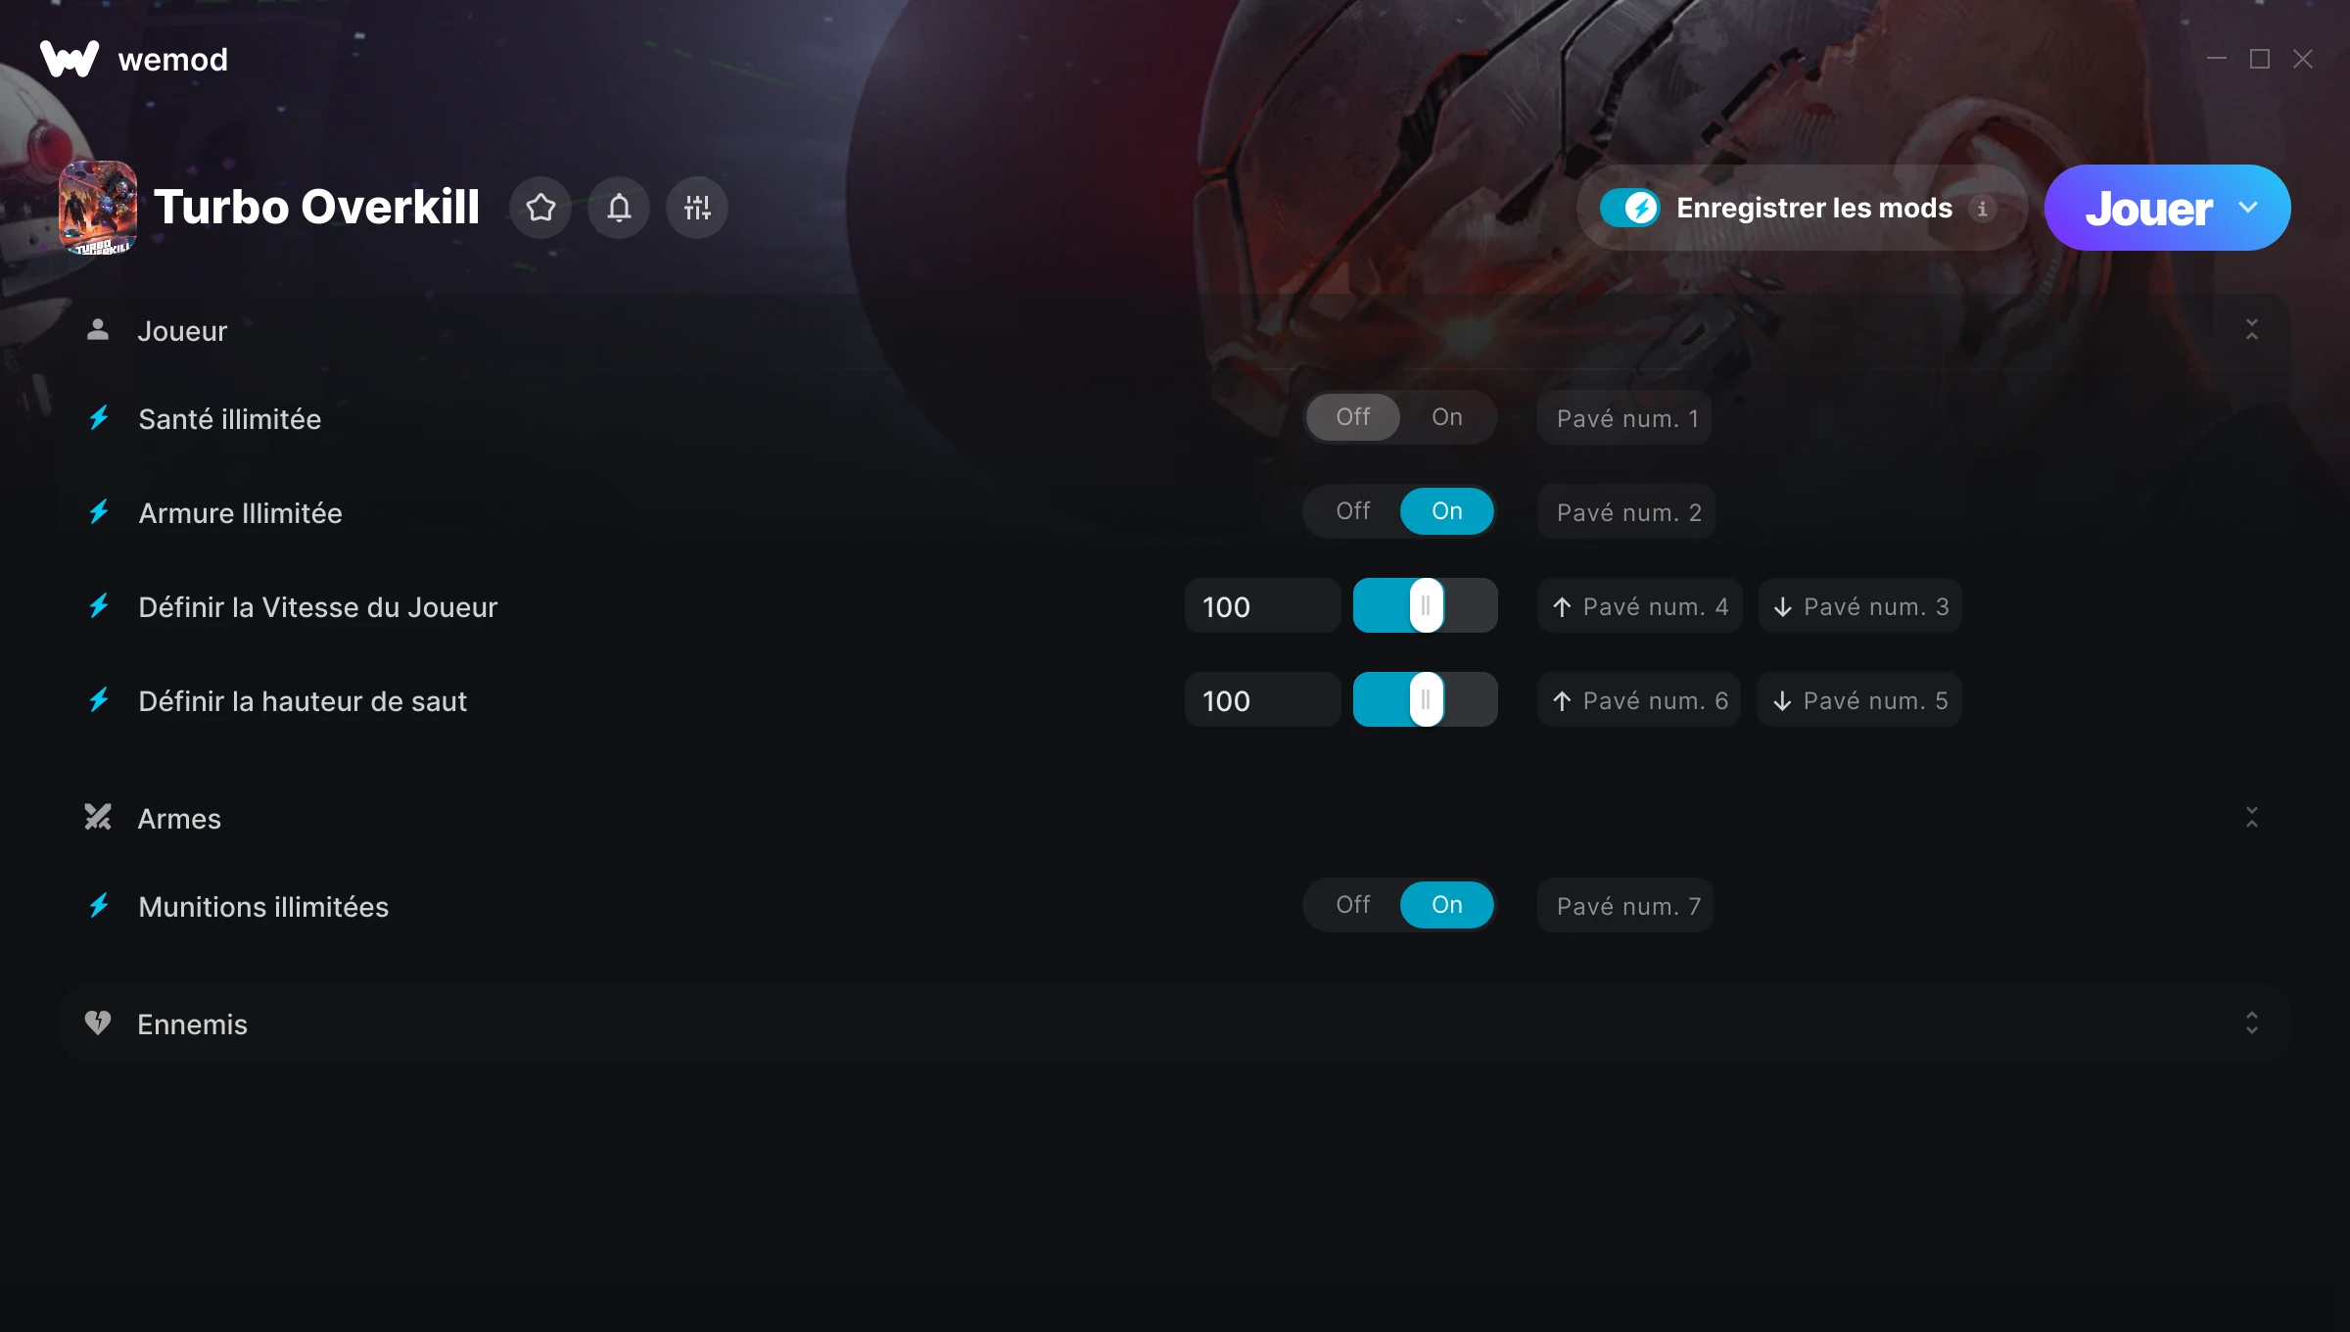The width and height of the screenshot is (2350, 1332).
Task: Click the Armes crossed swords icon
Action: tap(98, 818)
